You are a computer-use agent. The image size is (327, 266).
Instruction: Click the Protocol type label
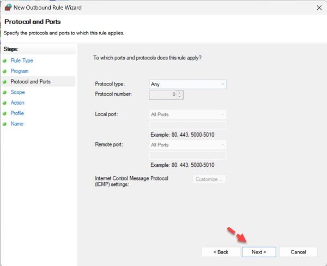110,84
